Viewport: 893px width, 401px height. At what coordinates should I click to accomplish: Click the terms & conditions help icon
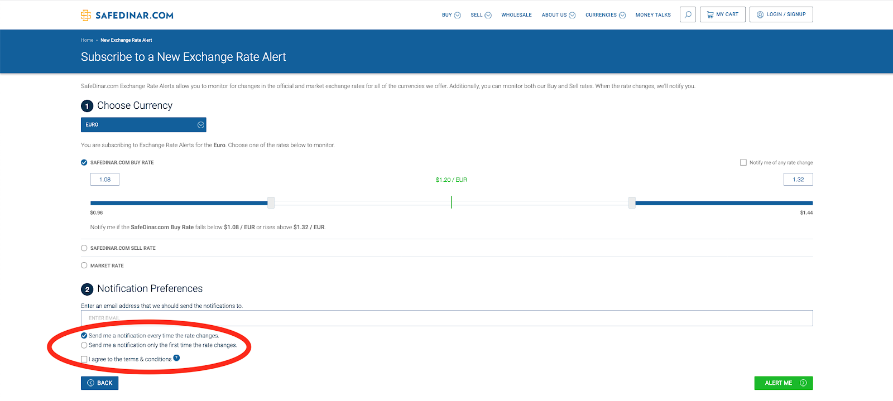click(x=176, y=358)
